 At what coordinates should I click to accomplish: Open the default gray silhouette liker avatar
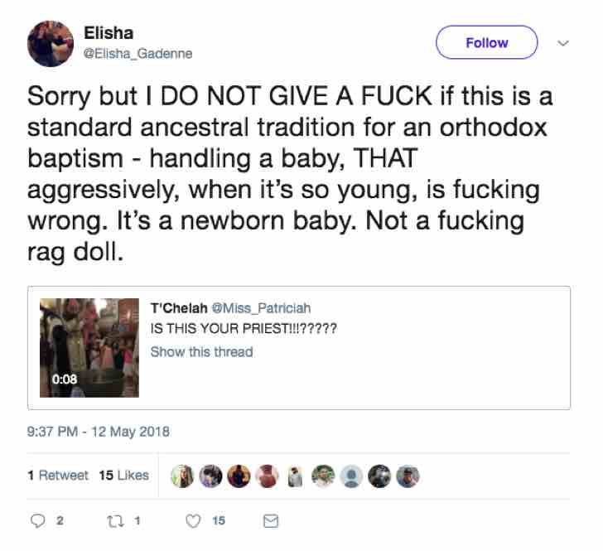click(351, 476)
